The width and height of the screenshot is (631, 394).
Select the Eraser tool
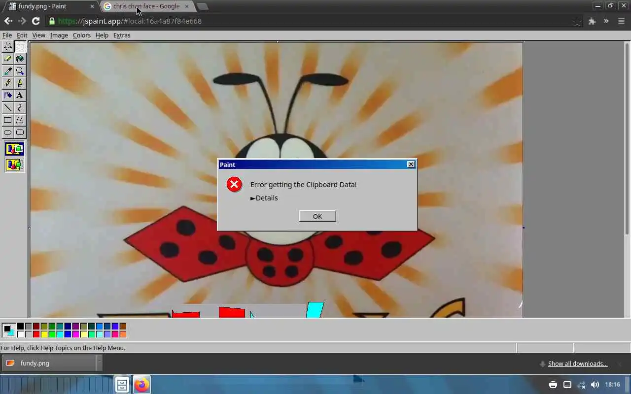[x=8, y=59]
